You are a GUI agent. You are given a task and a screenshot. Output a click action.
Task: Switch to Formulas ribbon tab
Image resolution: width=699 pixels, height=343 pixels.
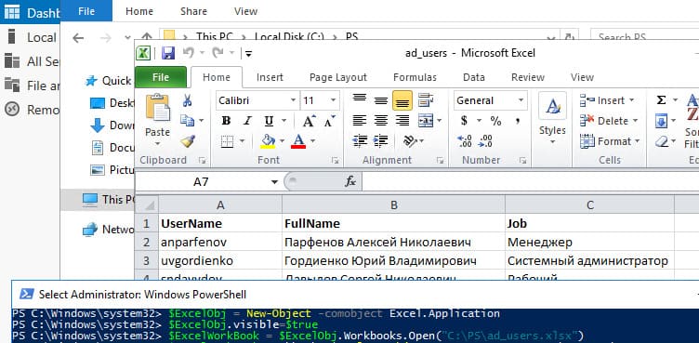(415, 77)
